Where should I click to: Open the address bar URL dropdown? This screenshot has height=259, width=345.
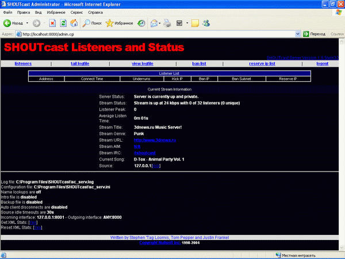297,34
